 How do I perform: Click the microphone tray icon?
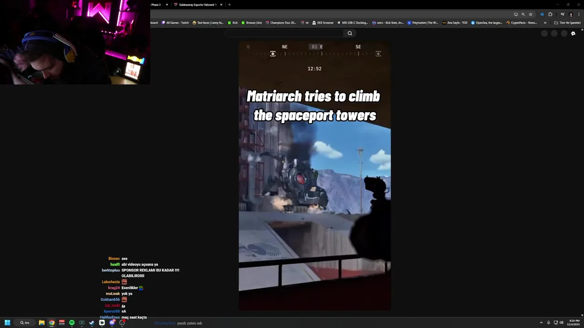coord(548,323)
